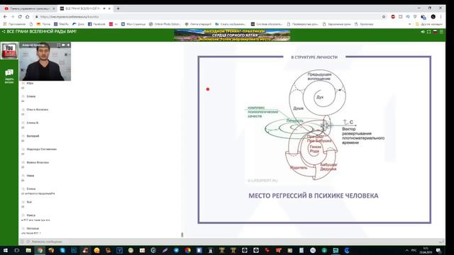
Task: Bookmark this page with the star icon
Action: pyautogui.click(x=384, y=17)
